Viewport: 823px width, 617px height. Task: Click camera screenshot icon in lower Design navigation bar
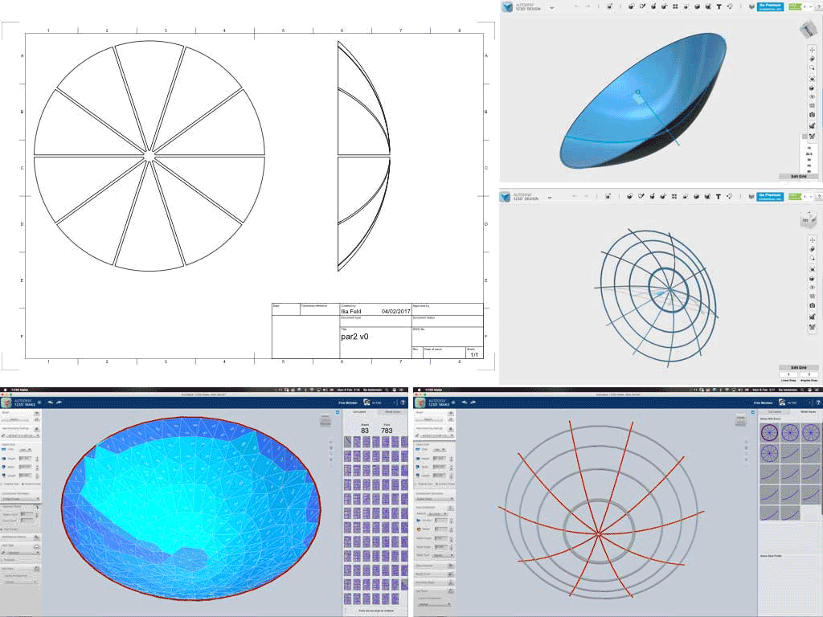click(x=812, y=304)
